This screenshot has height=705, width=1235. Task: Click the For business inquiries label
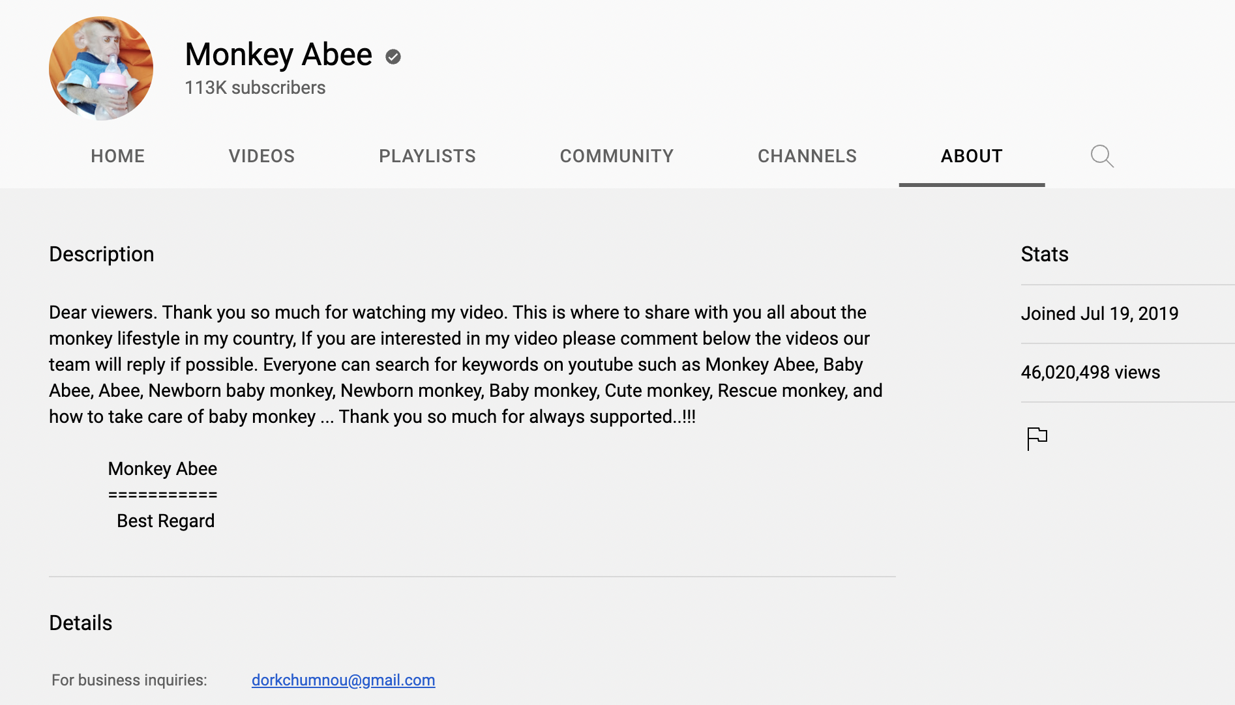pyautogui.click(x=129, y=680)
